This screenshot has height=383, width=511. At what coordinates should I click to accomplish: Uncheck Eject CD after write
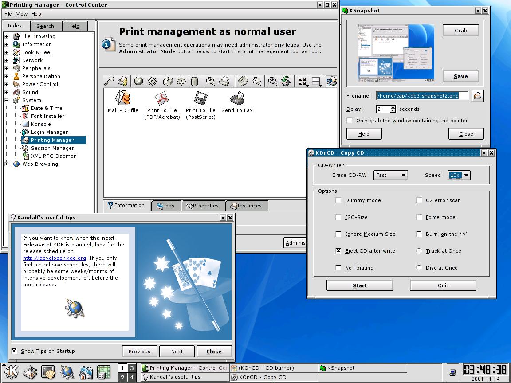click(x=338, y=251)
